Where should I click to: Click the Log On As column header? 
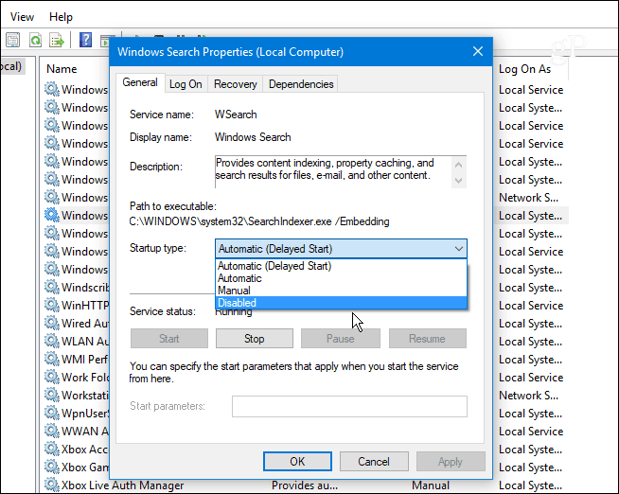coord(524,69)
